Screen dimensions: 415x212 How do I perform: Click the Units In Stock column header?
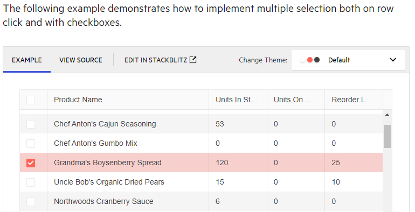[x=238, y=100]
